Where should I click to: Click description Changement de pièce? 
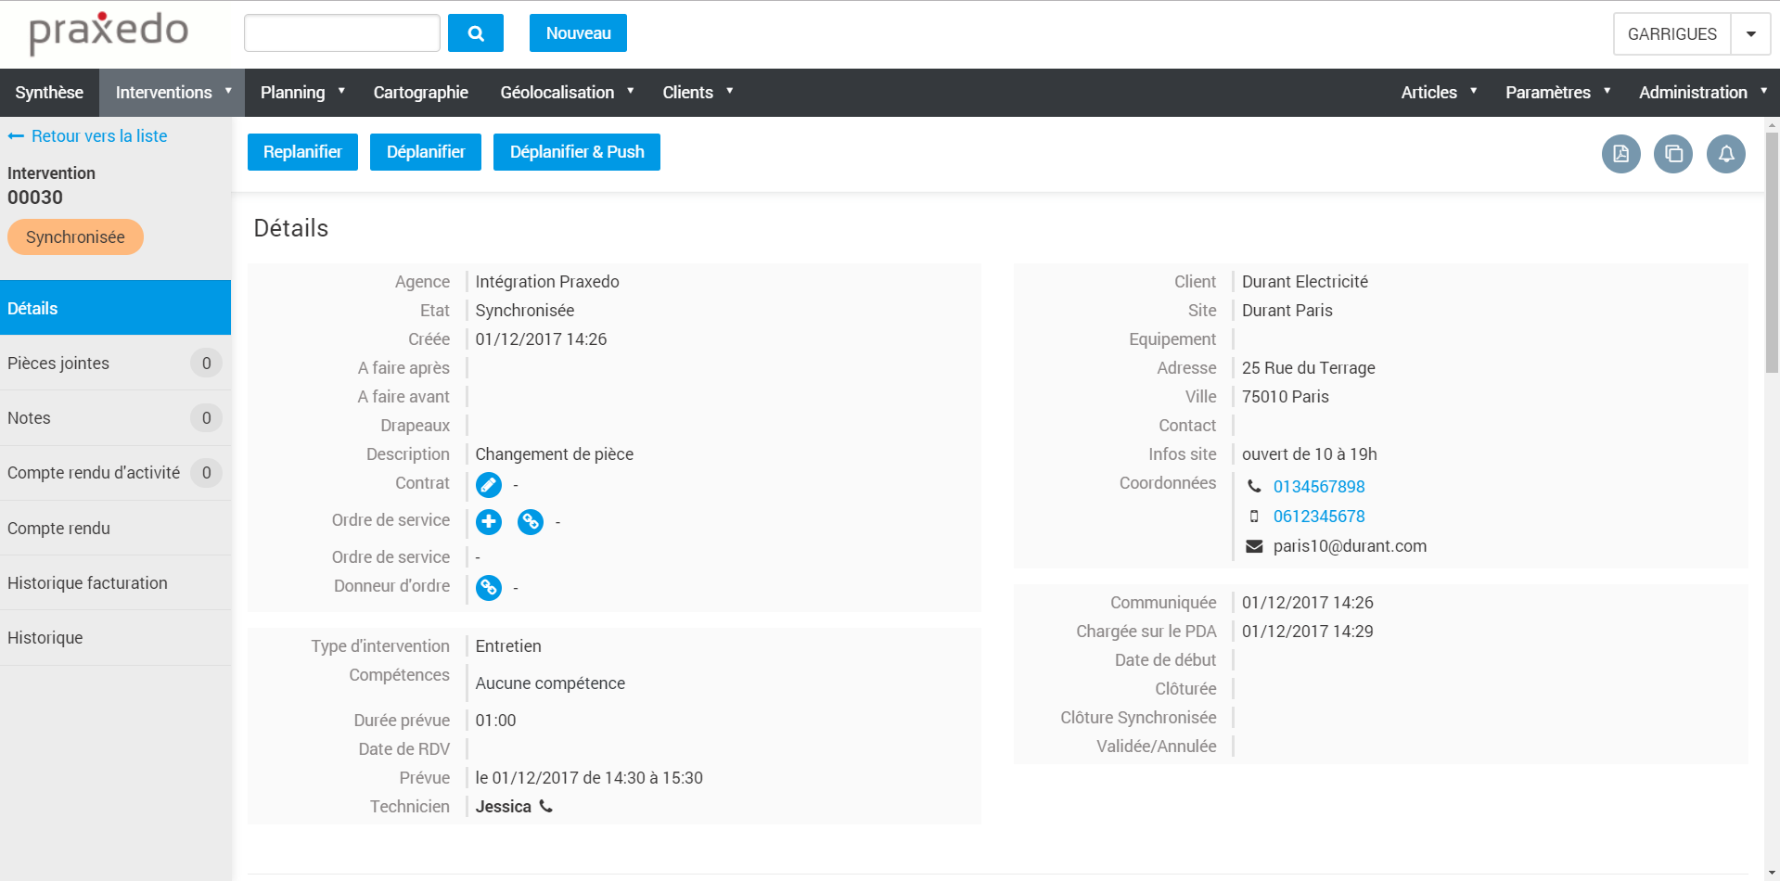(x=555, y=454)
